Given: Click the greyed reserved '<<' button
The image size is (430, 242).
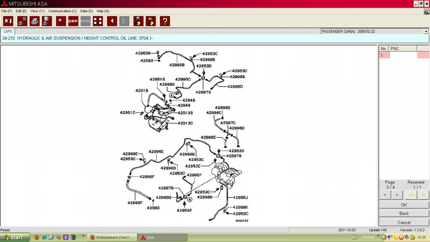Looking at the screenshot, I should 411,195.
